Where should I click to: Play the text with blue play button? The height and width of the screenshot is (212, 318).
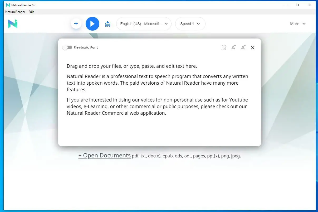[92, 24]
